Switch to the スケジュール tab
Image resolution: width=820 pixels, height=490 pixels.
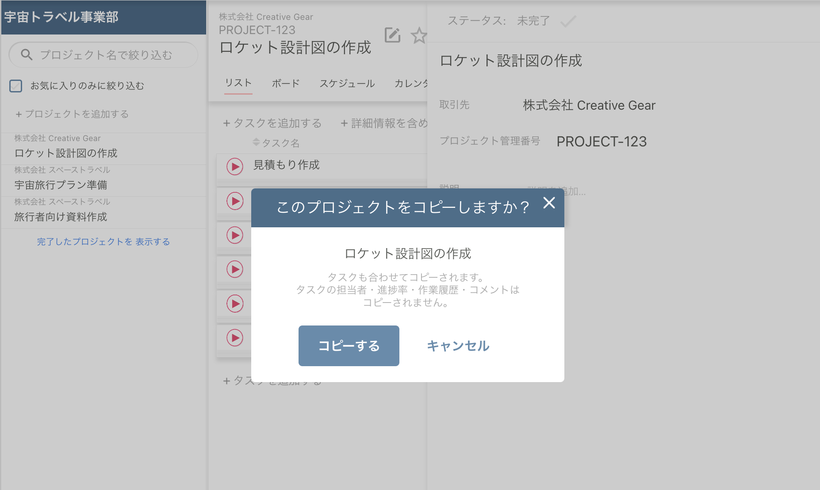coord(347,83)
